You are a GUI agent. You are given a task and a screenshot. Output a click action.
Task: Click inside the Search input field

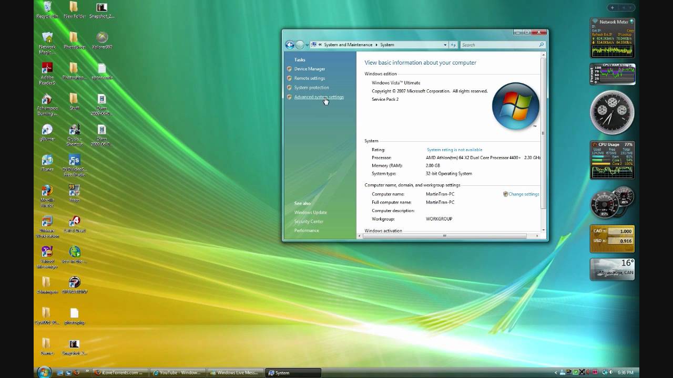[499, 45]
